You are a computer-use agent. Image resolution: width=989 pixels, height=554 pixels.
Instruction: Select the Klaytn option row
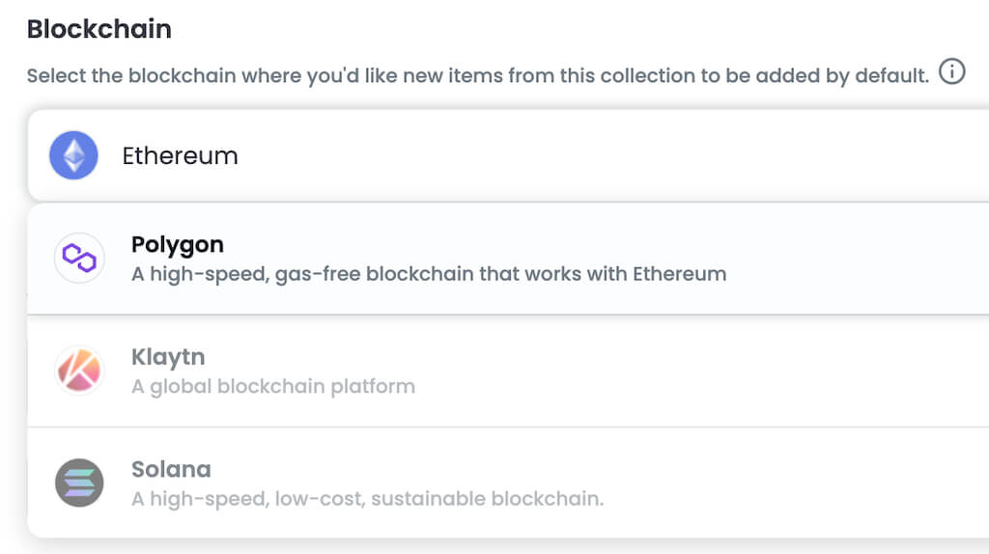point(508,371)
